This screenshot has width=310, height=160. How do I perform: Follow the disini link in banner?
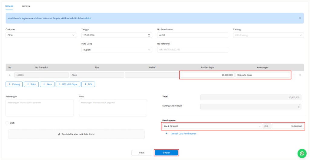[x=88, y=18]
